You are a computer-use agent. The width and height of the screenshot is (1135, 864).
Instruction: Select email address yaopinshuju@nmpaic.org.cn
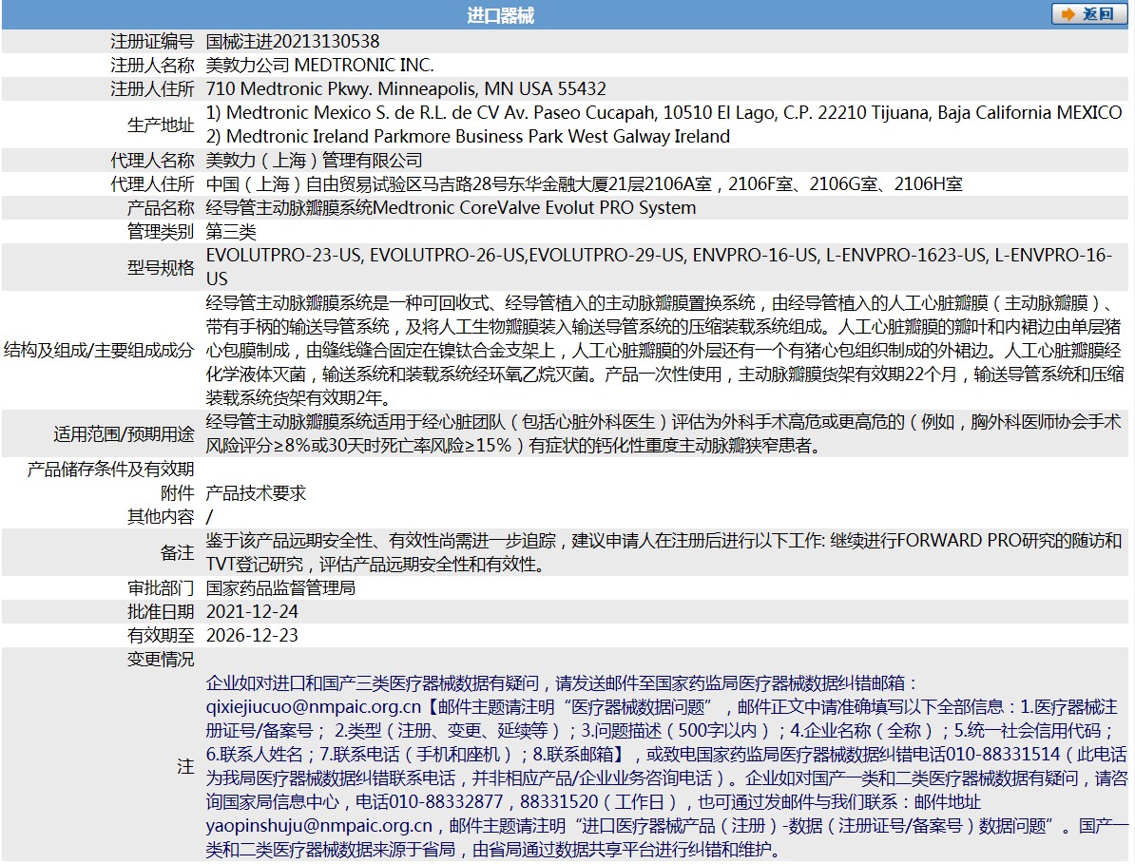[x=319, y=826]
